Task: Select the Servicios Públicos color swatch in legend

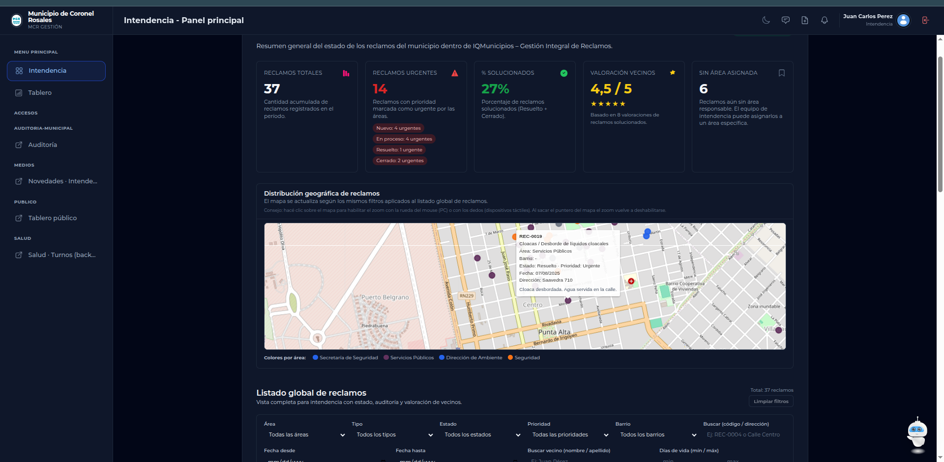Action: click(385, 357)
